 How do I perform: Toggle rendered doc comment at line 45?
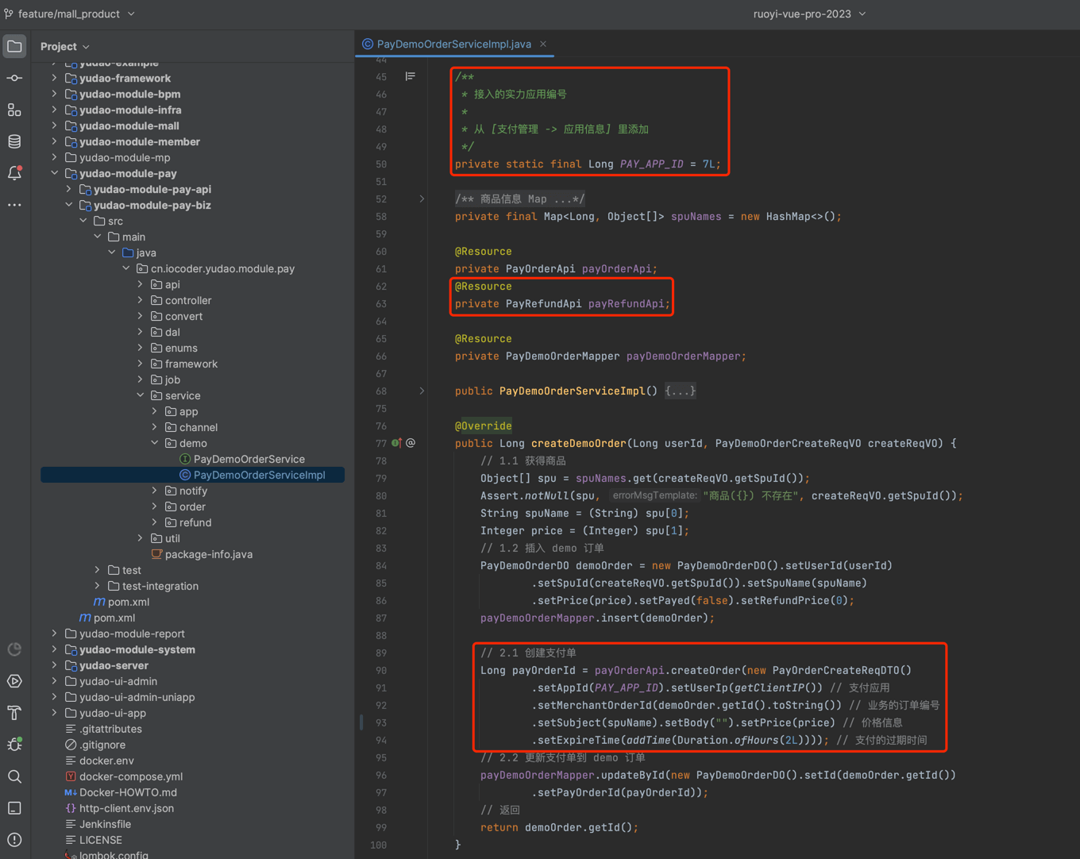tap(410, 76)
